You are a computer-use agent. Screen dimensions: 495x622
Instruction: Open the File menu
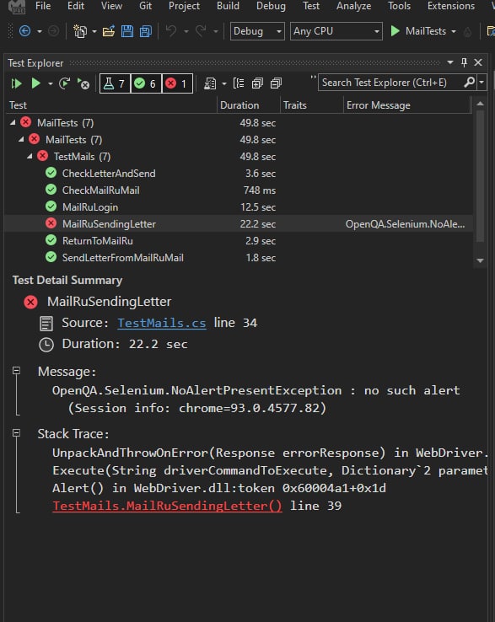(43, 6)
